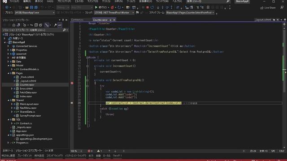Screen dimensions: 287x161
Task: Click the Home icon in Solution Explorer toolbar
Action: click(14, 25)
